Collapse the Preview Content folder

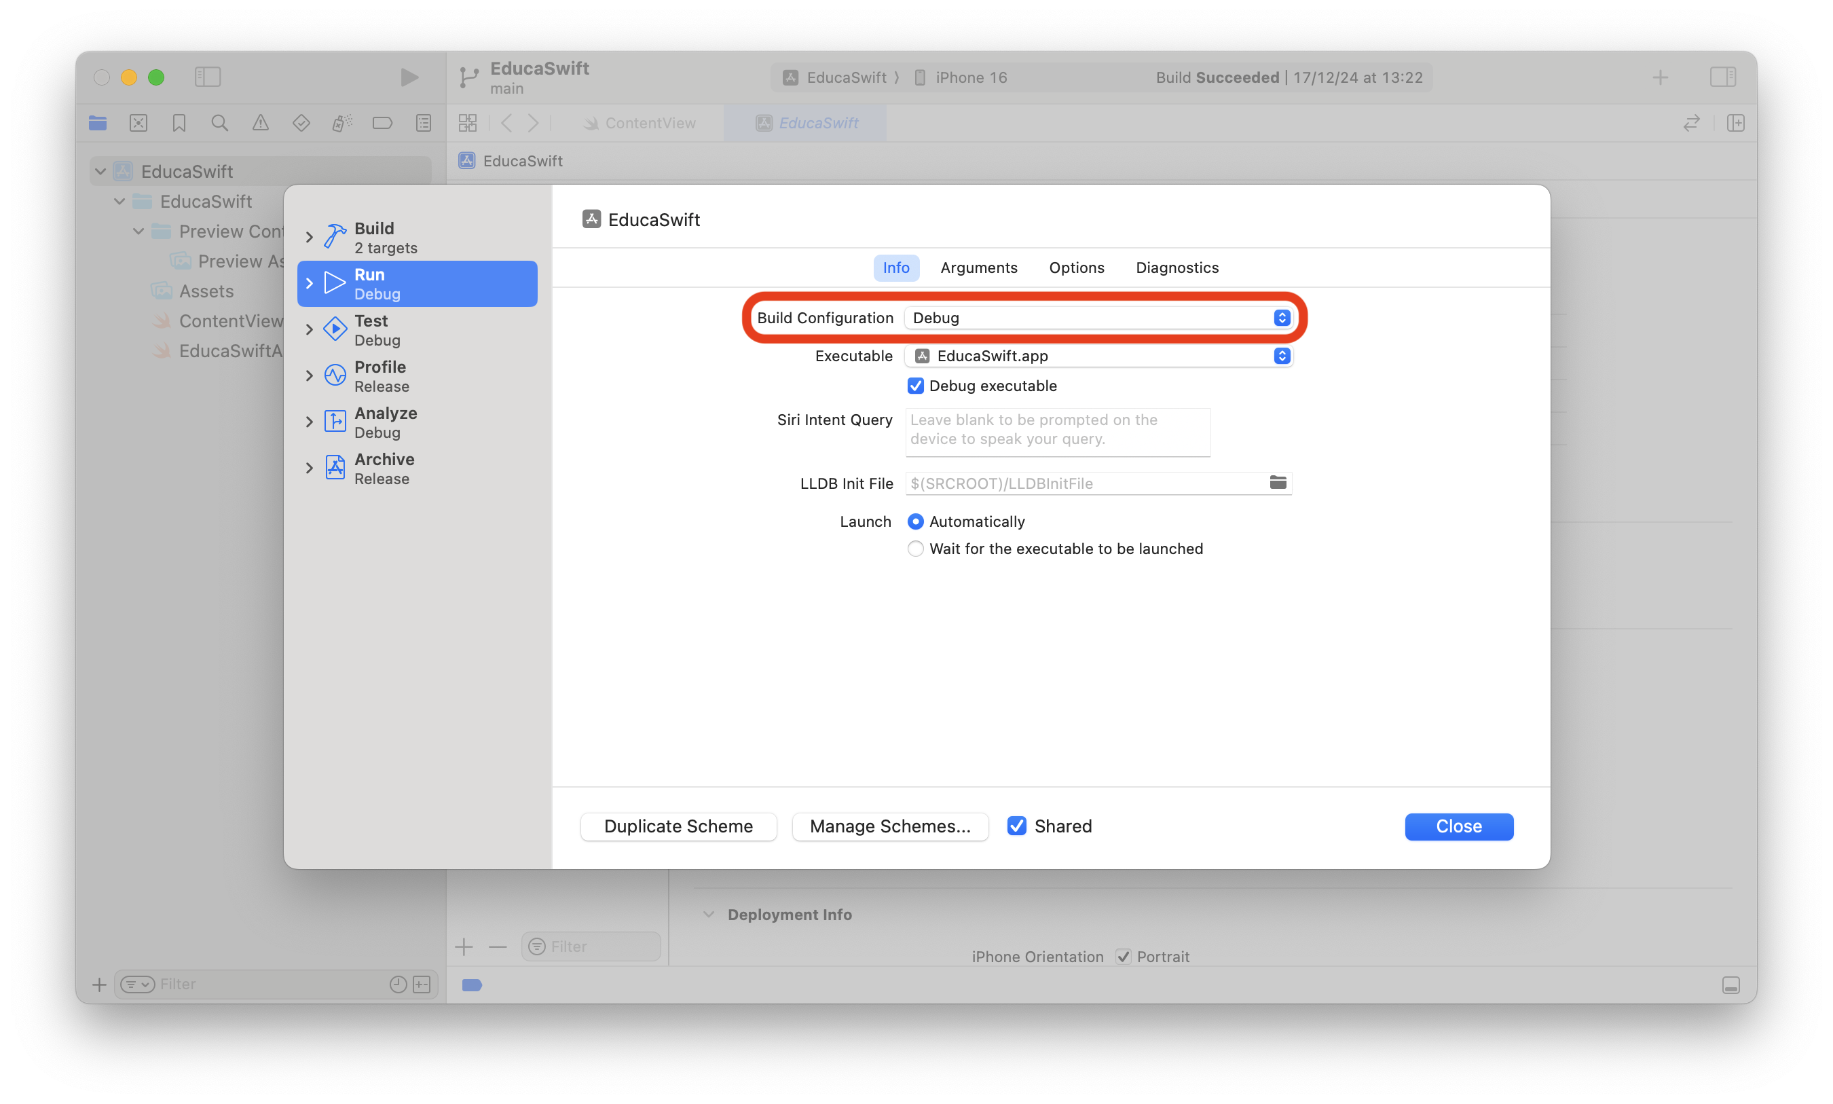(x=138, y=232)
